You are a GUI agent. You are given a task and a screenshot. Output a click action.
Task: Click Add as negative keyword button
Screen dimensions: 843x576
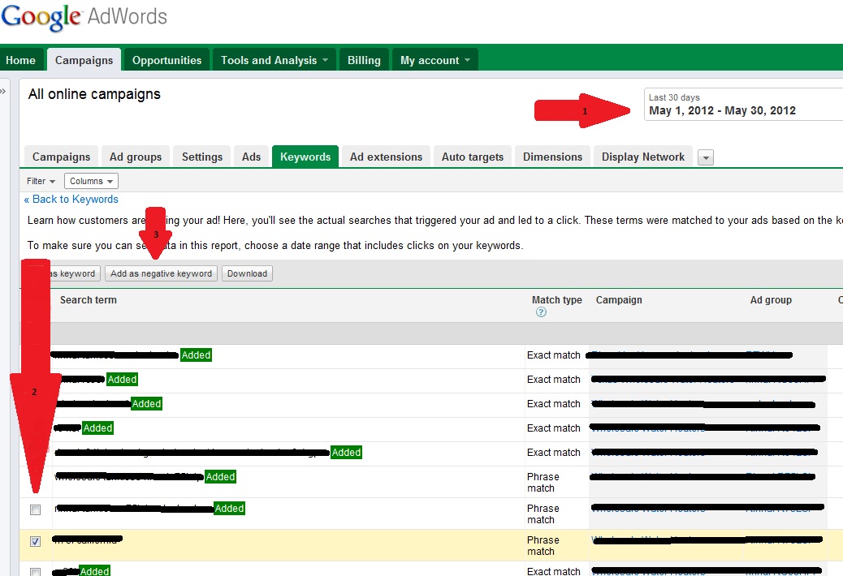[162, 273]
